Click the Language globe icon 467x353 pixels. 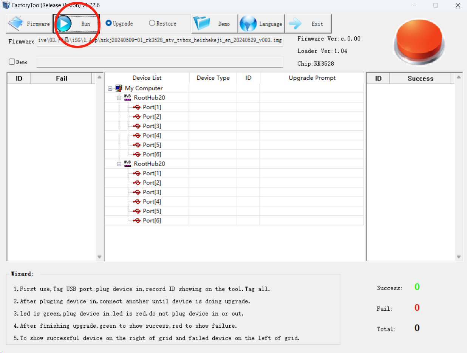[248, 24]
